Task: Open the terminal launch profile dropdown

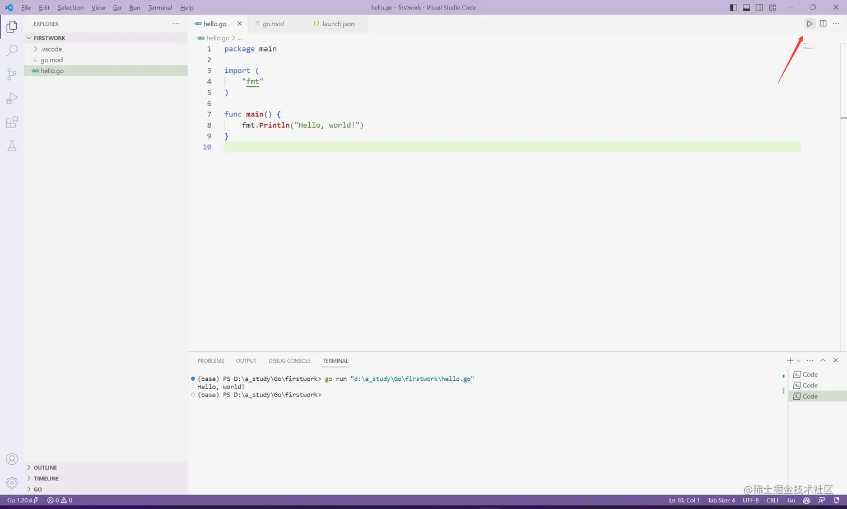Action: coord(799,361)
